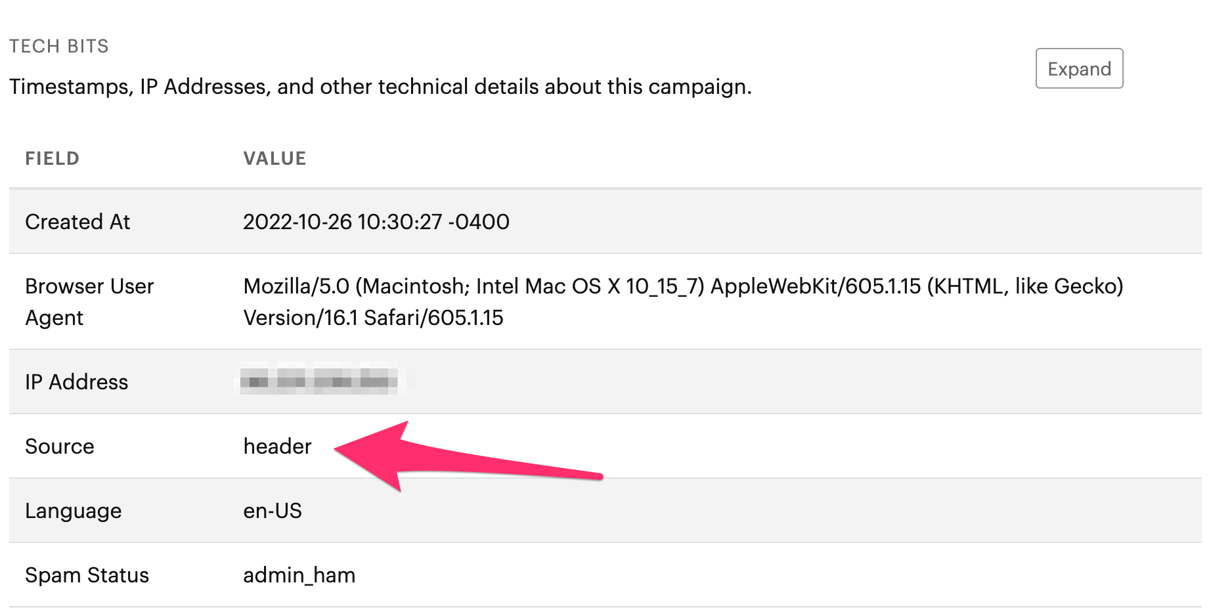Image resolution: width=1211 pixels, height=608 pixels.
Task: Click the en-US language value
Action: point(273,510)
